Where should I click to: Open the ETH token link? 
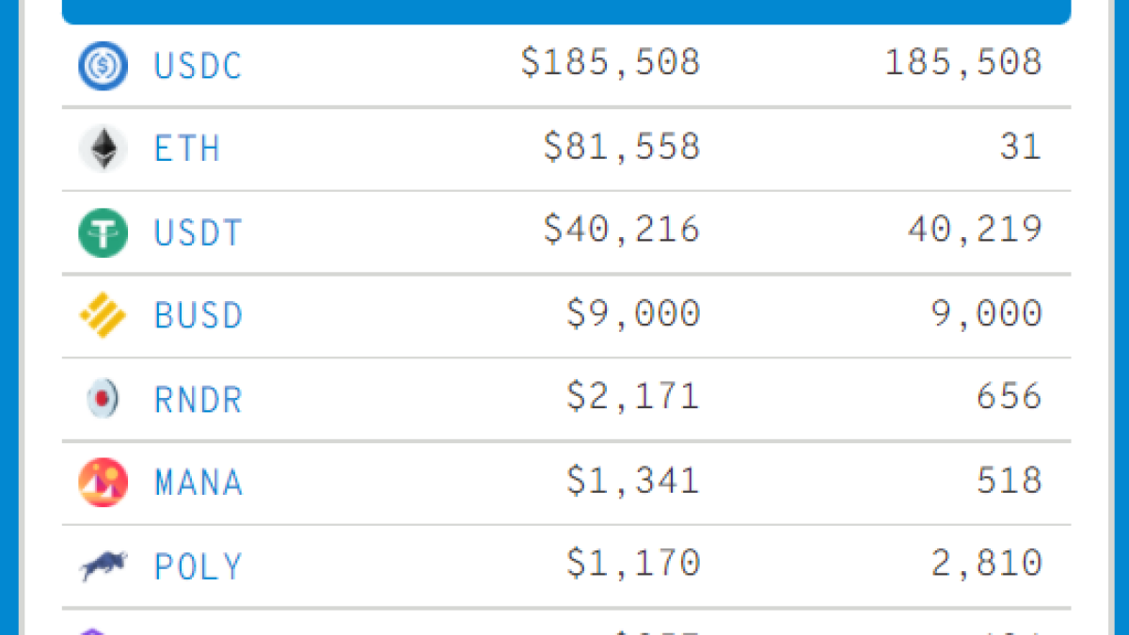(x=186, y=149)
